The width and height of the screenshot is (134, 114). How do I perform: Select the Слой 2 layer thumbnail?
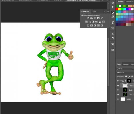coord(125,90)
